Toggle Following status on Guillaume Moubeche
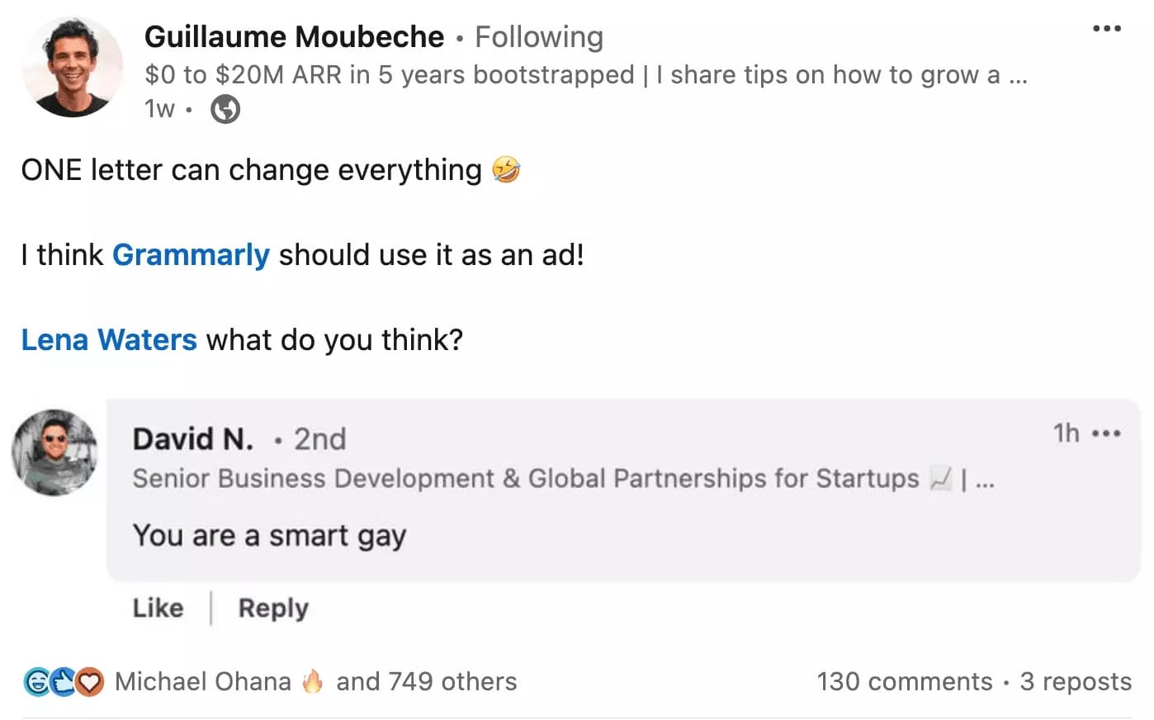The image size is (1154, 720). tap(537, 36)
